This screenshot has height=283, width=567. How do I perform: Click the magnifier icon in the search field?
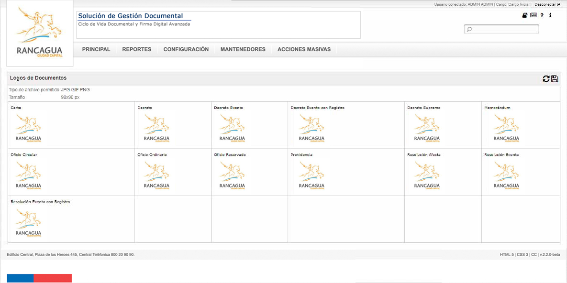[469, 29]
